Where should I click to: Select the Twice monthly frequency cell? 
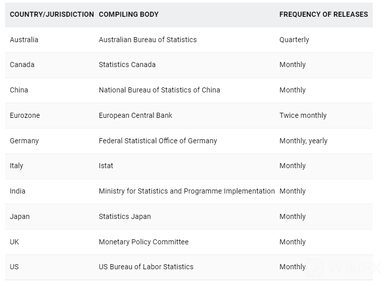[x=303, y=115]
